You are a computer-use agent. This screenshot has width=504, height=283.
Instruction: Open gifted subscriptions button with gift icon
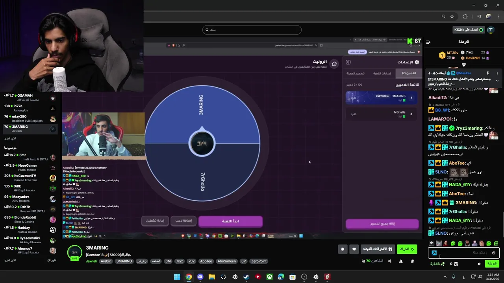[378, 249]
